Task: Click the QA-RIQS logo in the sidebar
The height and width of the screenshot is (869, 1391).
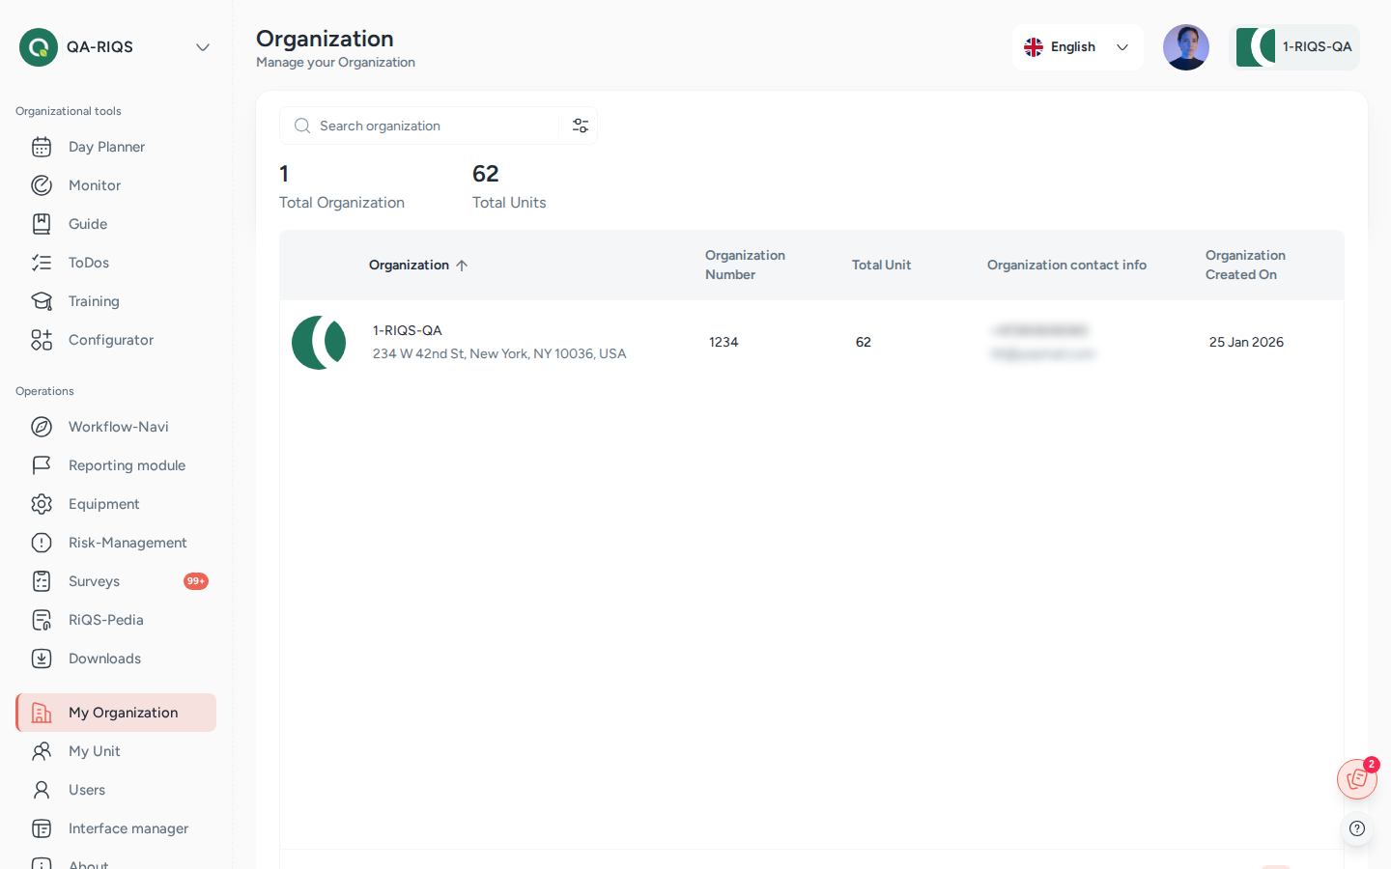Action: (x=39, y=47)
